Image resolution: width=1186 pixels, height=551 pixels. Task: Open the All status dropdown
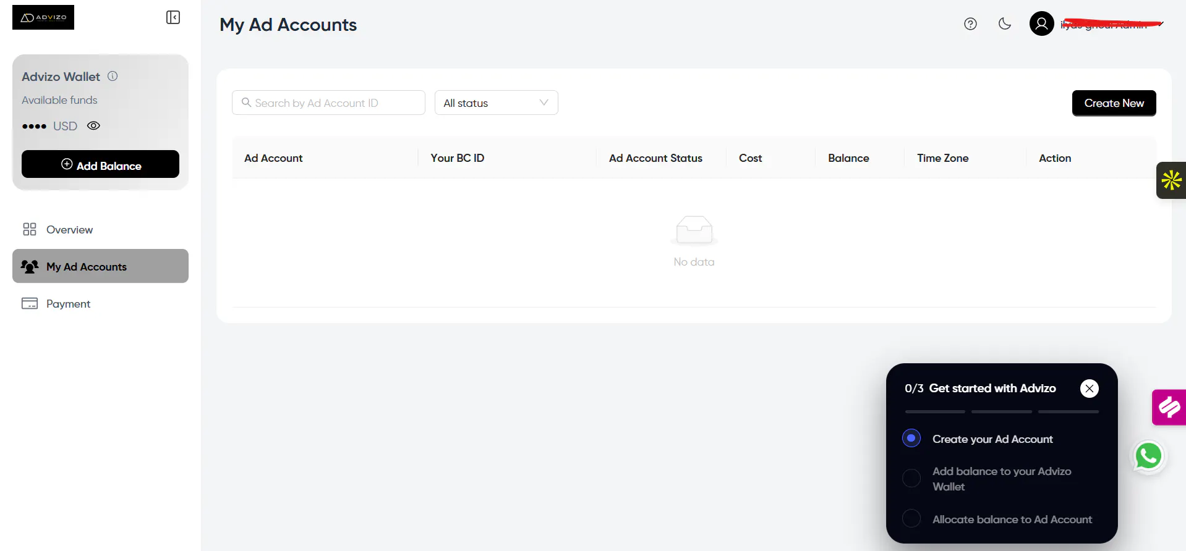coord(496,103)
